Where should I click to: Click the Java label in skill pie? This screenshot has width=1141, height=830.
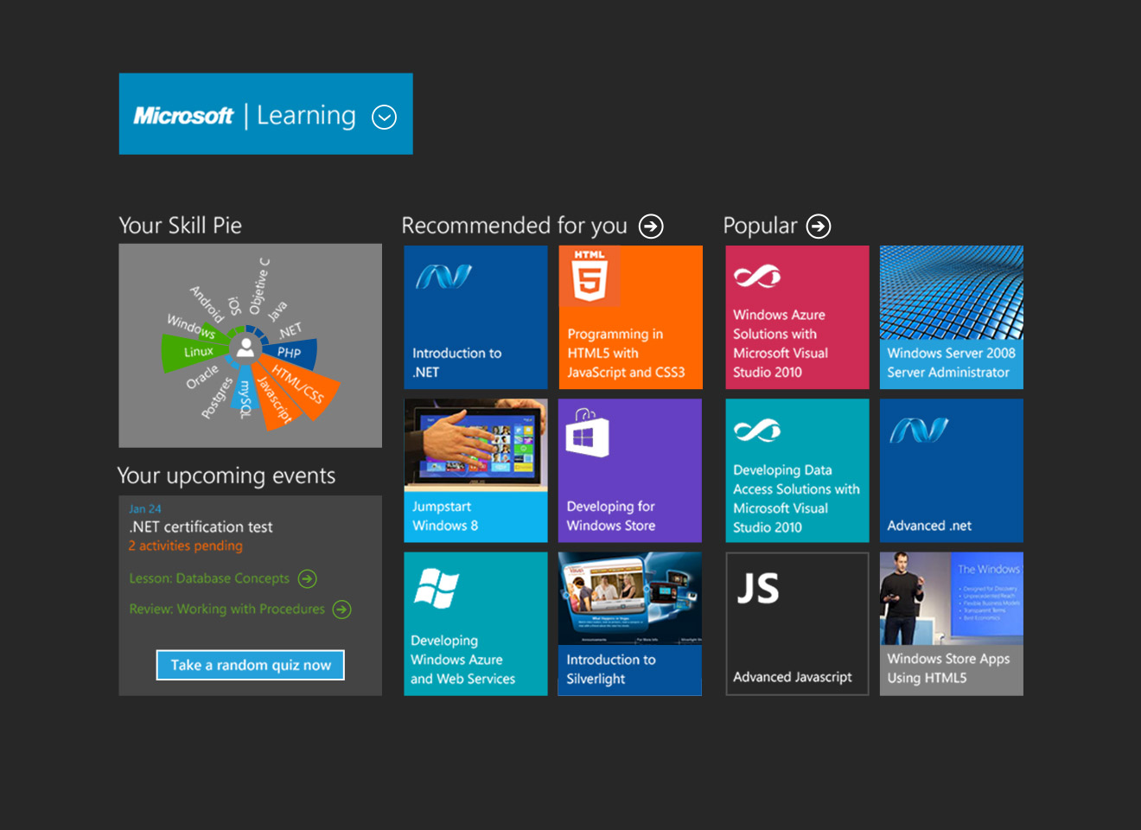[277, 311]
